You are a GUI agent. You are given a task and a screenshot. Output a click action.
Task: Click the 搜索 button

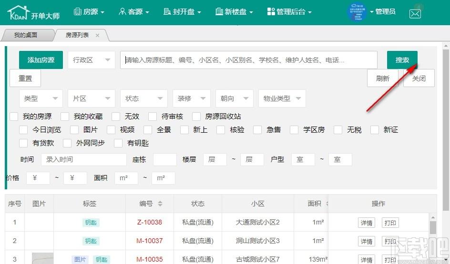(x=402, y=60)
